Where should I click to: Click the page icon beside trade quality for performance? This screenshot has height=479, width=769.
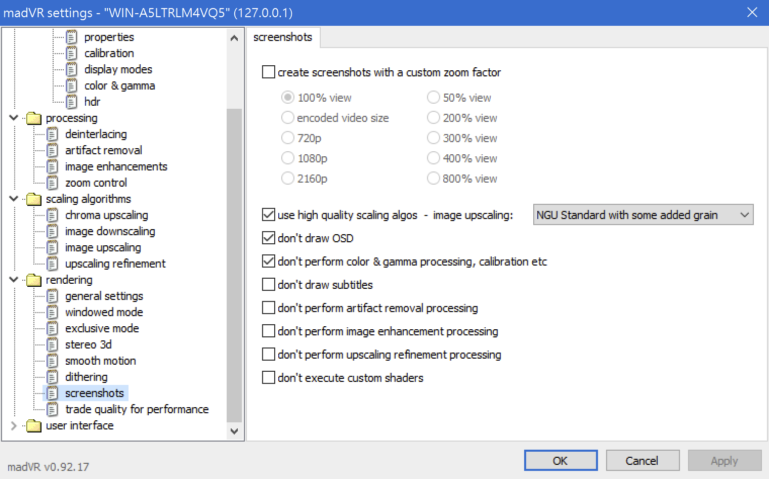click(53, 409)
